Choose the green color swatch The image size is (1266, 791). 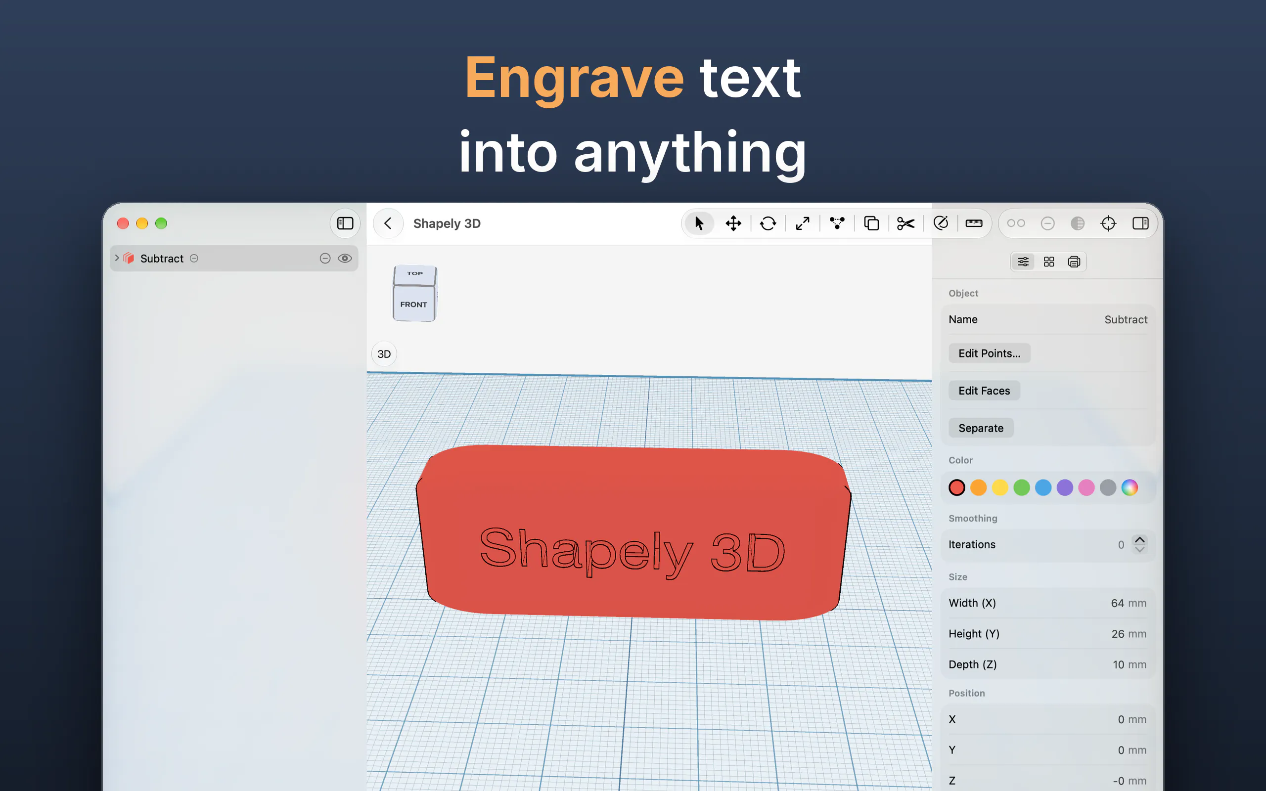(x=1022, y=487)
